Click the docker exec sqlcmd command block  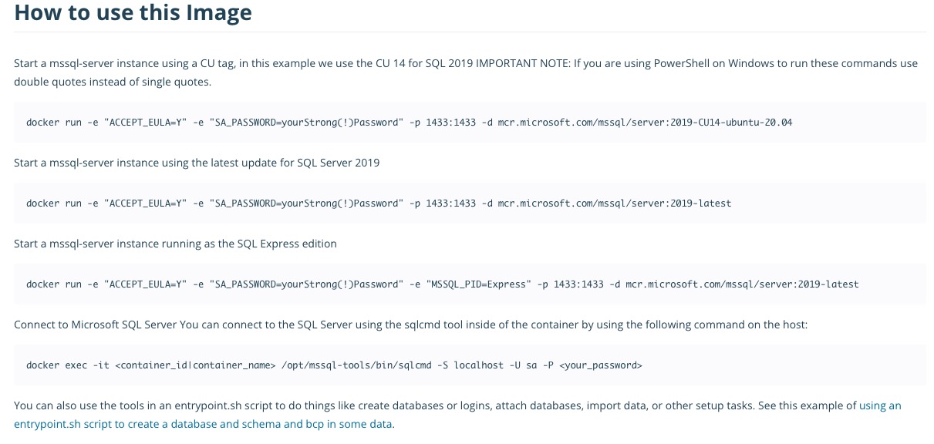(470, 365)
